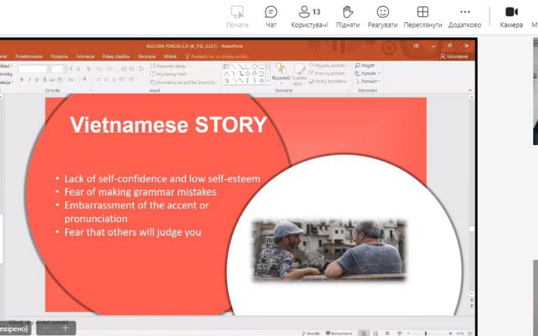Toggle the Камера camera

[511, 16]
